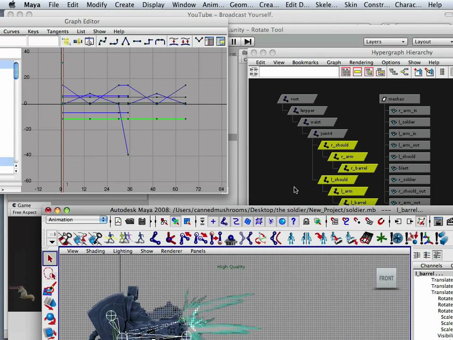
Task: Click the Save Scene icon in status line
Action: (142, 221)
